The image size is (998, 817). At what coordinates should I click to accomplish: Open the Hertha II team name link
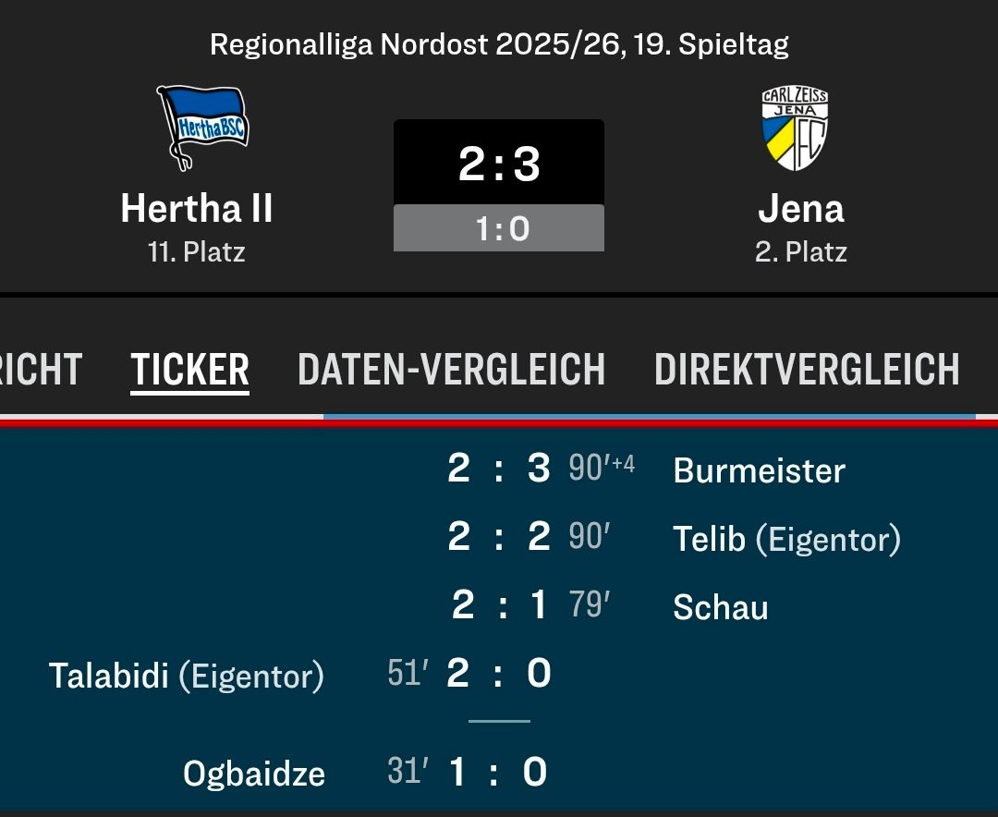(197, 209)
